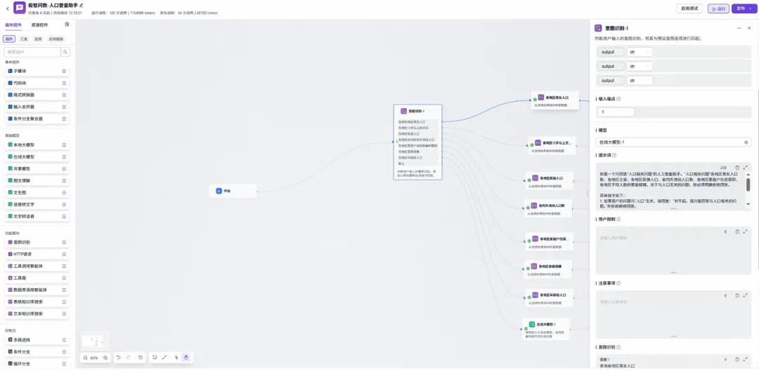Click the help icon next to 提示词
The image size is (759, 371).
point(615,156)
